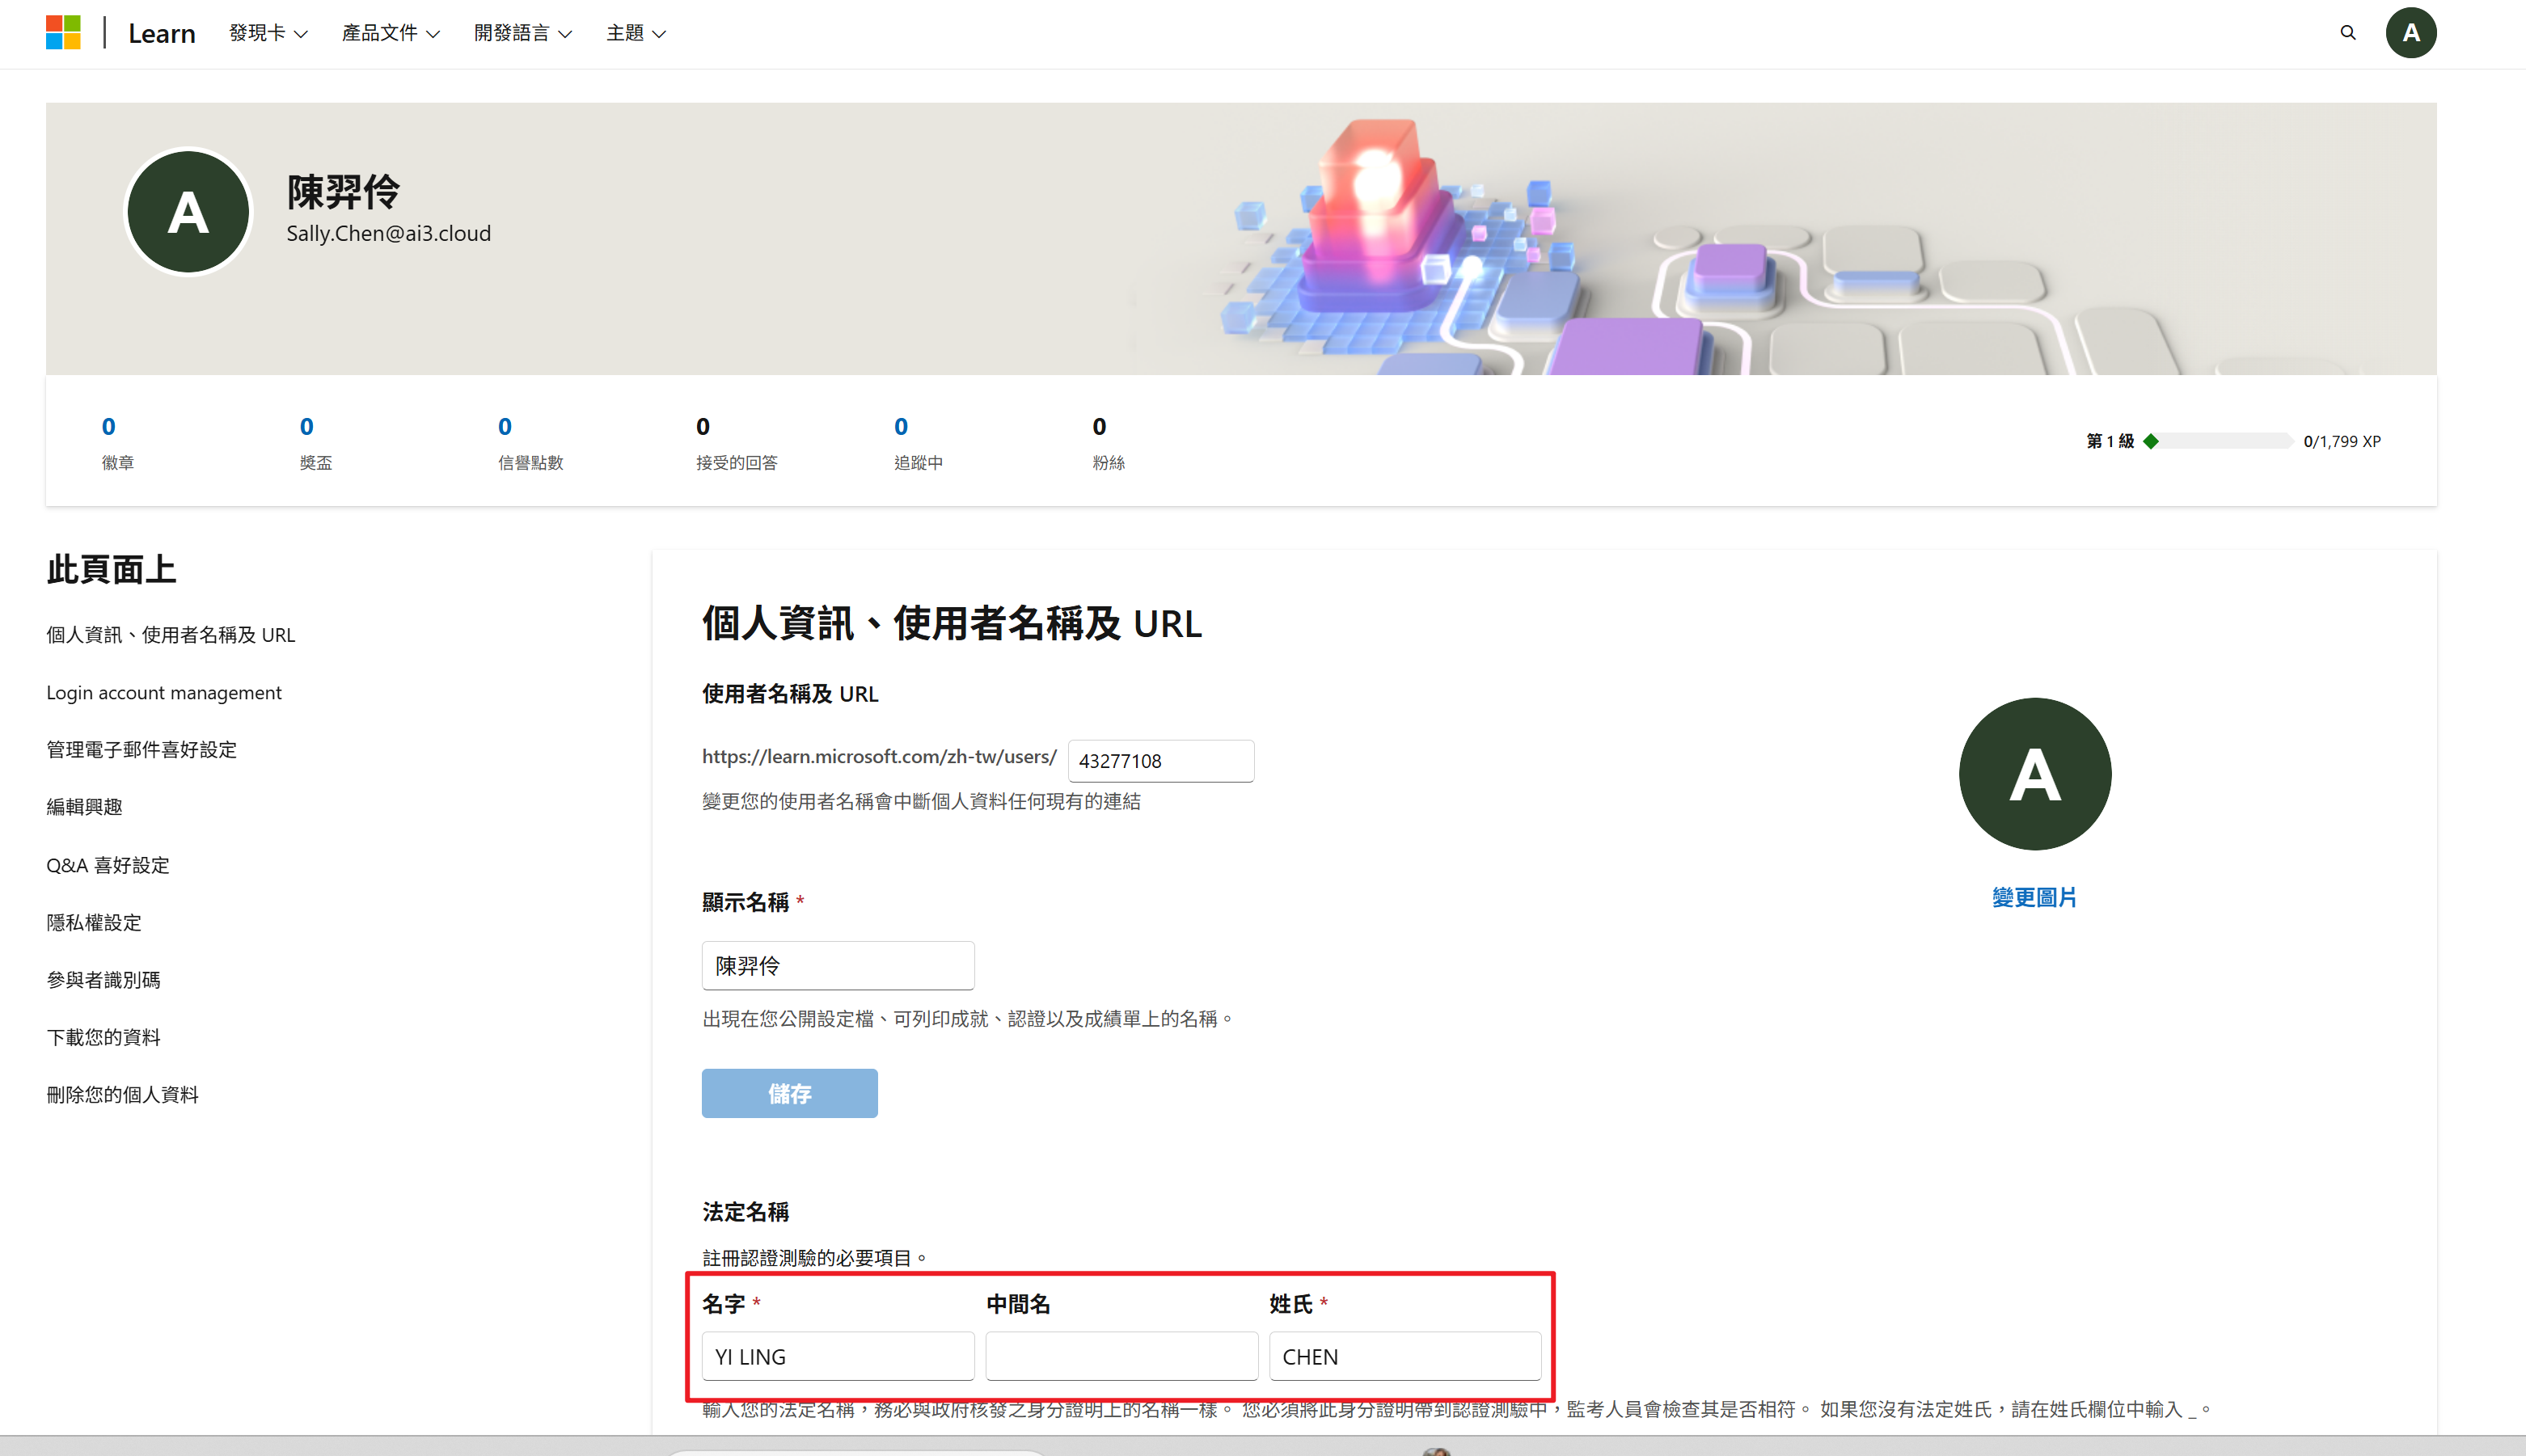Click the Microsoft logo

pos(63,33)
